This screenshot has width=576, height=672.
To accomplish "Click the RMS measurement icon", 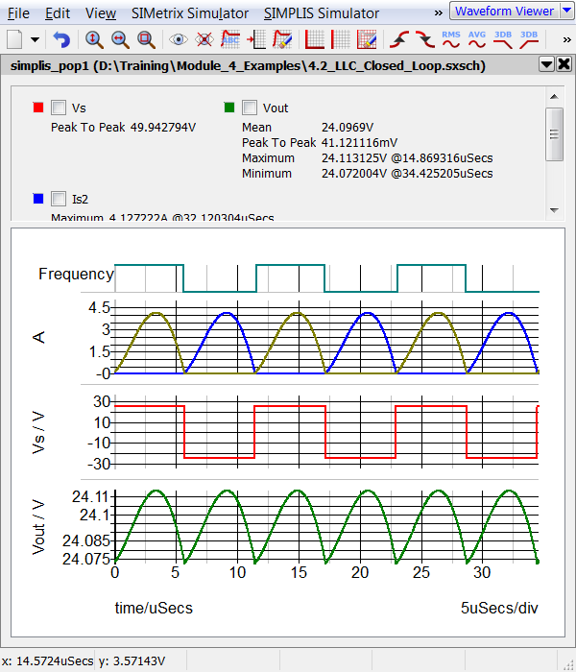I will pos(450,40).
